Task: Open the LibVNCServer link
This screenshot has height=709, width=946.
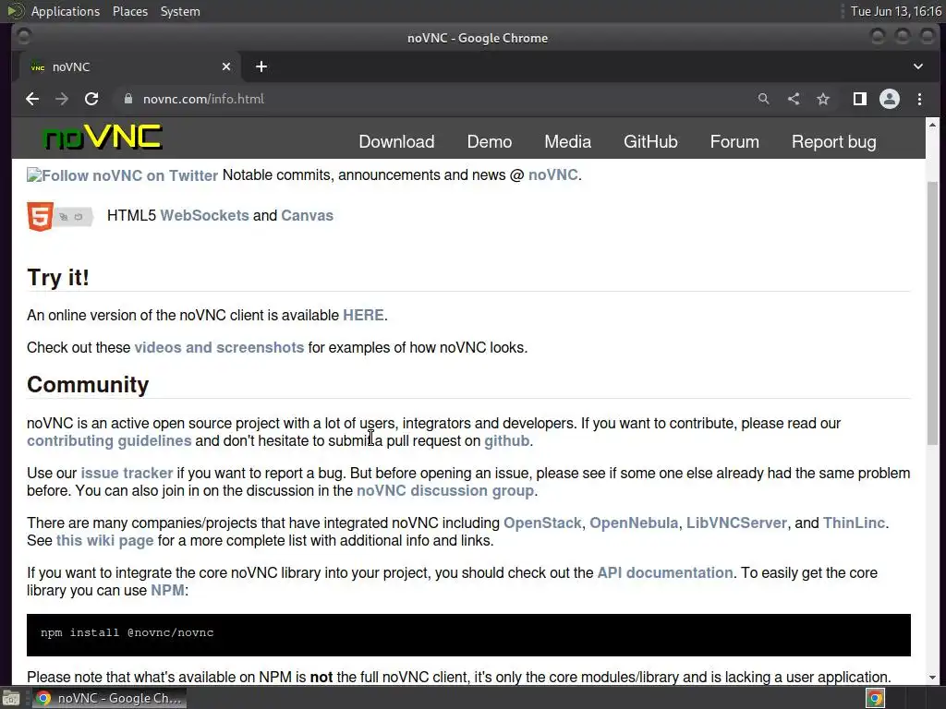Action: (x=736, y=523)
